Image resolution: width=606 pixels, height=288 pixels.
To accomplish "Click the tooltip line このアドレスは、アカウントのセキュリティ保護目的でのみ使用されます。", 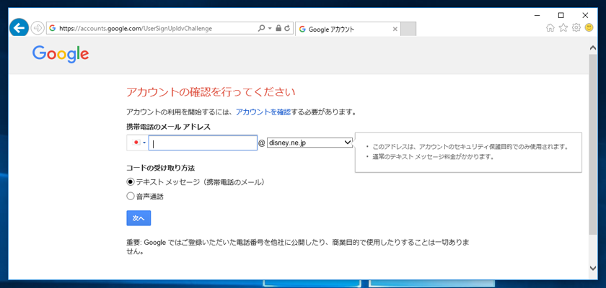I will click(x=472, y=147).
